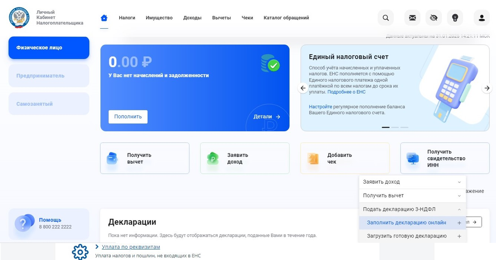Open the user profile icon
The height and width of the screenshot is (260, 496).
482,18
